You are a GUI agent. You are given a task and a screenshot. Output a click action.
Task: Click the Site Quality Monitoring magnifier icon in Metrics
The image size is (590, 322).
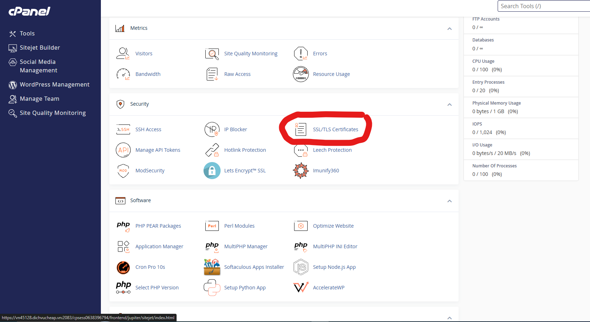pyautogui.click(x=212, y=54)
